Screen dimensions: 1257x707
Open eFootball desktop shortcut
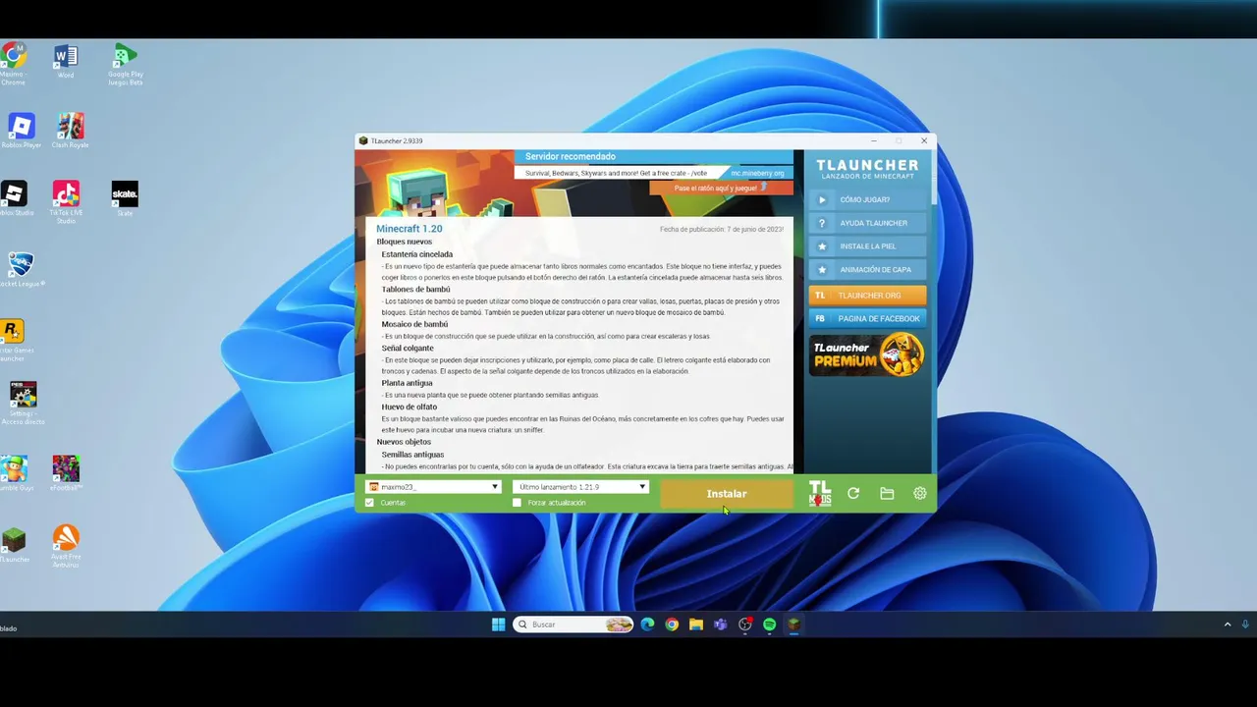[x=66, y=473]
